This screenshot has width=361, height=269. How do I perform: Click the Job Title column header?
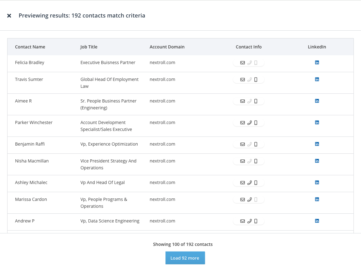[89, 47]
